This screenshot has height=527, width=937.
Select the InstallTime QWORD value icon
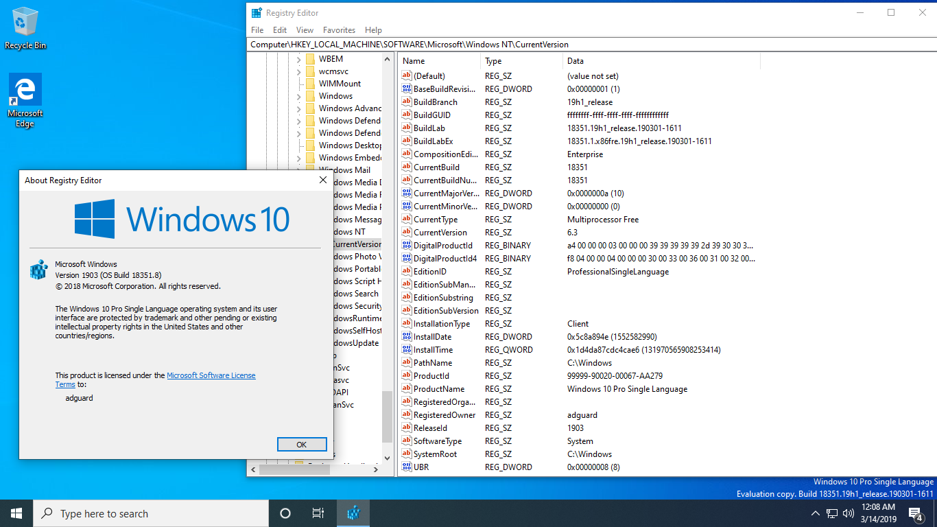[407, 350]
